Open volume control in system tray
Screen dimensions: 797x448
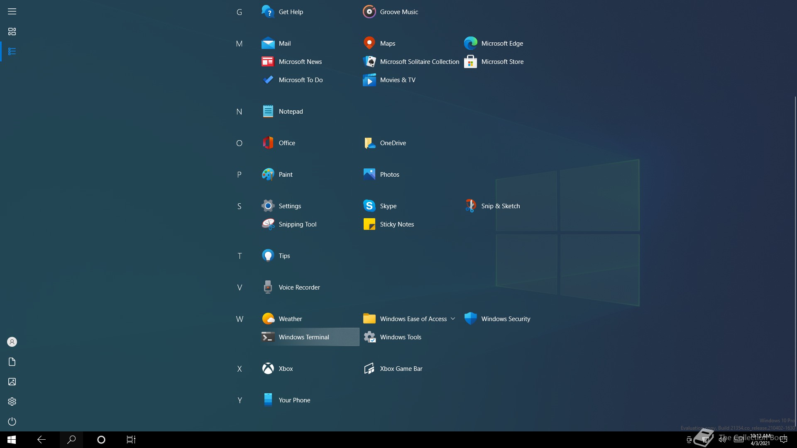point(722,440)
